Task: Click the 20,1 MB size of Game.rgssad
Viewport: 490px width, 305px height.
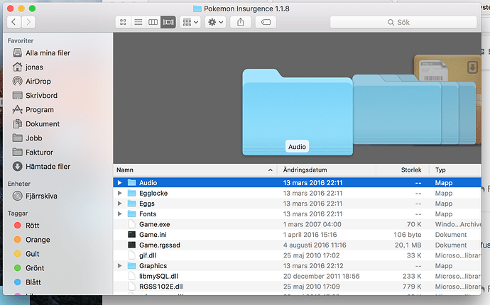Action: [x=408, y=245]
